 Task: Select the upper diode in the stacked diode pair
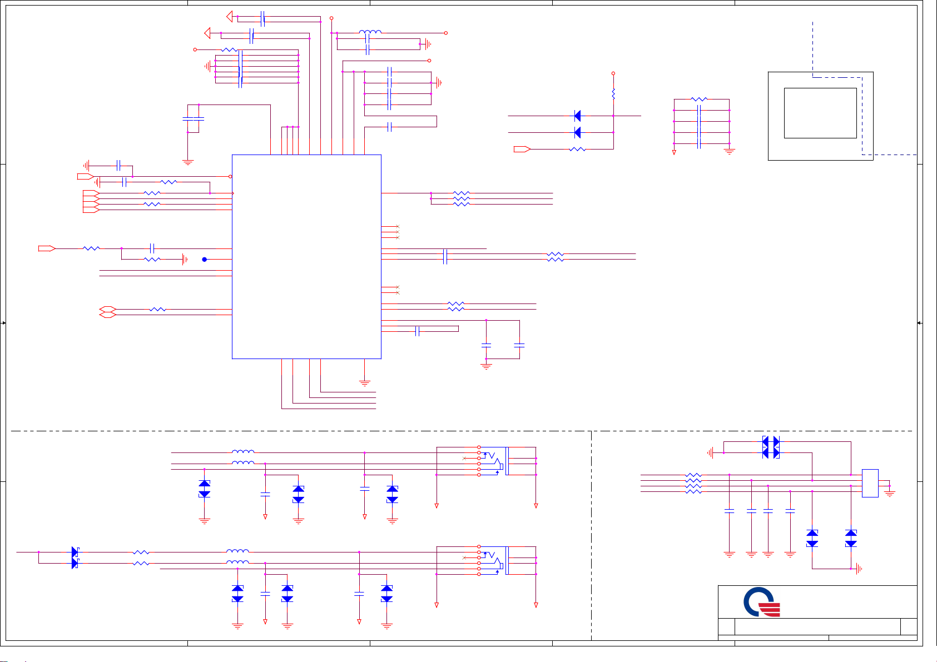[577, 116]
